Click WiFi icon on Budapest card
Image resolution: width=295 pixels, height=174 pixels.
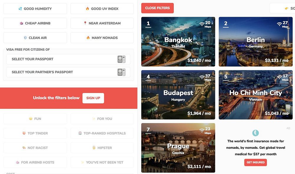pyautogui.click(x=202, y=77)
